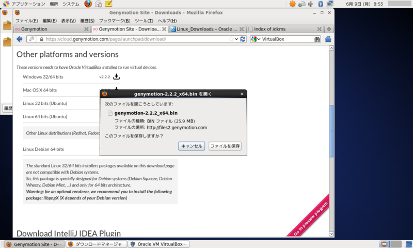Switch to ダウンロードマネージャ taskbar window
The image size is (413, 248).
[97, 244]
